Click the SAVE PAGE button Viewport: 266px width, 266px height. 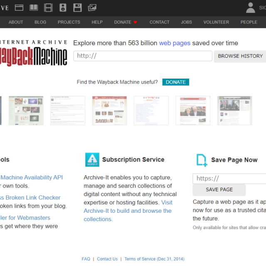click(x=219, y=190)
